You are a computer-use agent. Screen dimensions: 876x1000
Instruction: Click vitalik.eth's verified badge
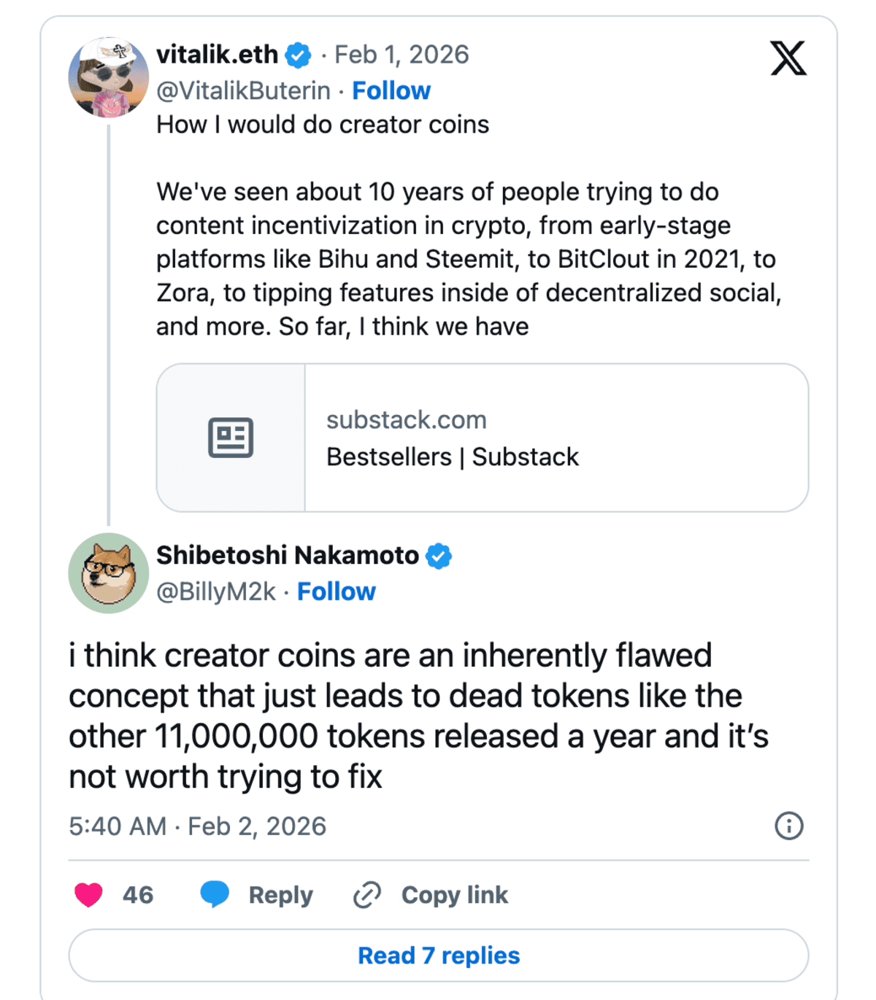pyautogui.click(x=298, y=55)
